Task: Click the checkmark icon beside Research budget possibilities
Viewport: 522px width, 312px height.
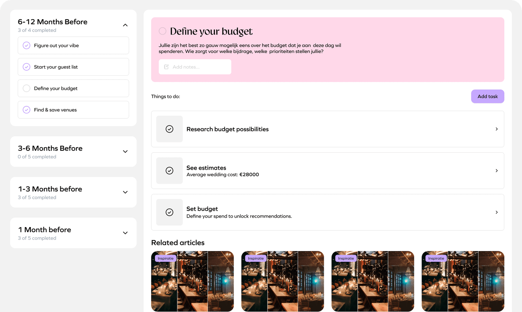Action: point(169,129)
